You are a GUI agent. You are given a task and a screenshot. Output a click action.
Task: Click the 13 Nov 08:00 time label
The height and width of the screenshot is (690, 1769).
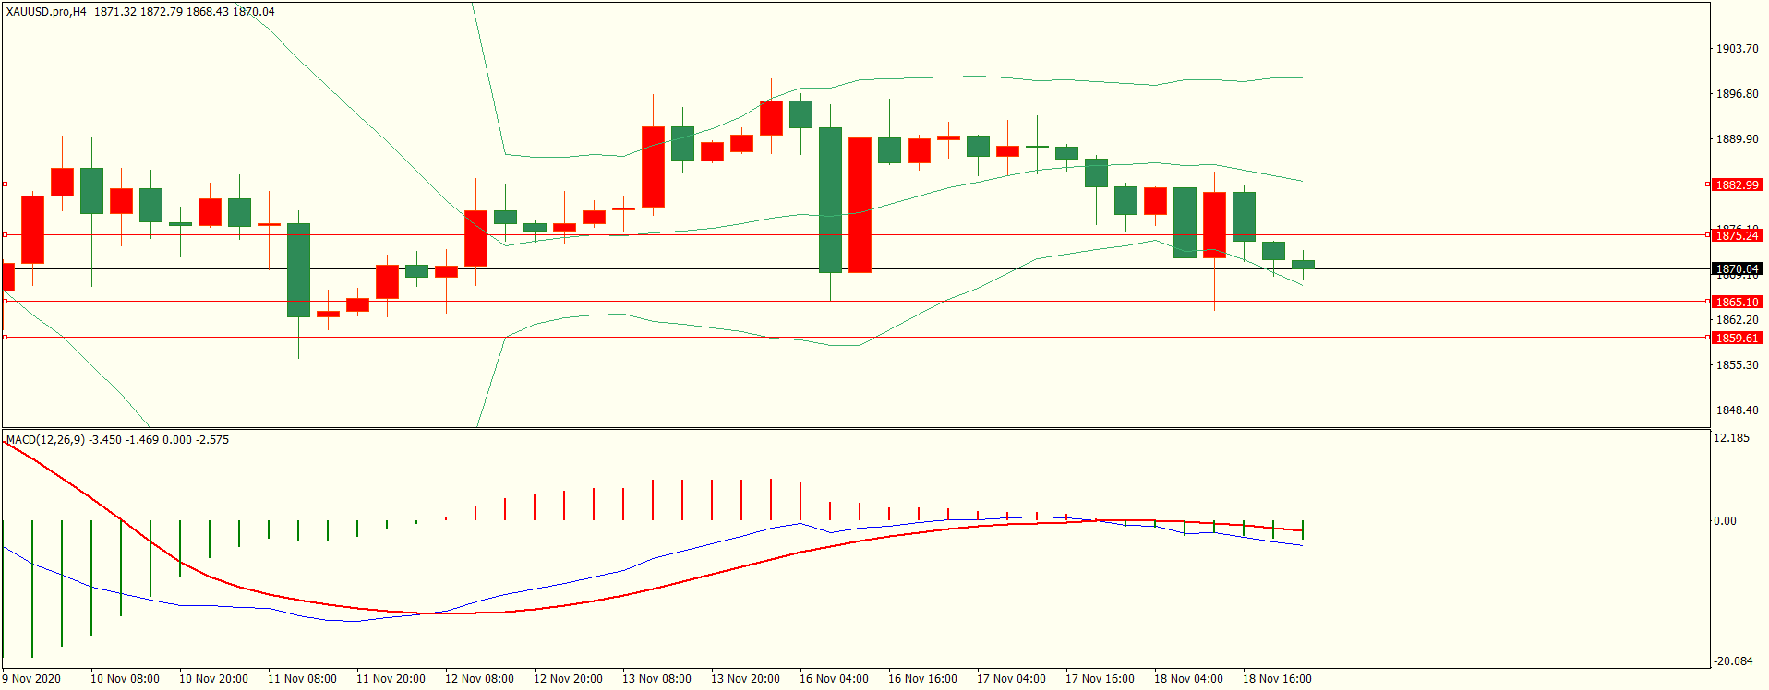coord(656,679)
